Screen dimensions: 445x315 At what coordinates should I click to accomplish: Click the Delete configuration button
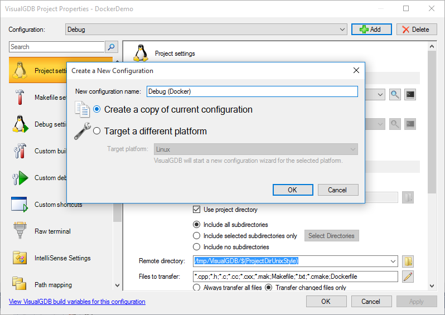(417, 29)
